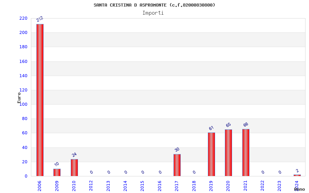309x193 pixels.
Task: Click the 61 value label above 2019
Action: 211,128
